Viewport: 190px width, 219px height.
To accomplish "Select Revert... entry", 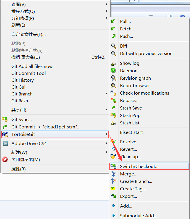I will 149,149.
